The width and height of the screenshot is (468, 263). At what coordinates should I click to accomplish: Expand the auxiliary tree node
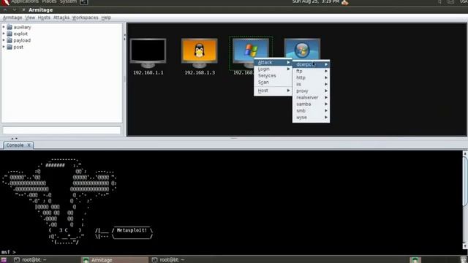[x=4, y=27]
